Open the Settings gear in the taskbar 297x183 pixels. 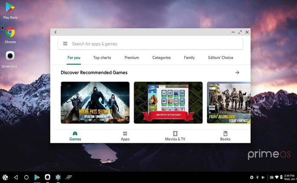(x=58, y=178)
